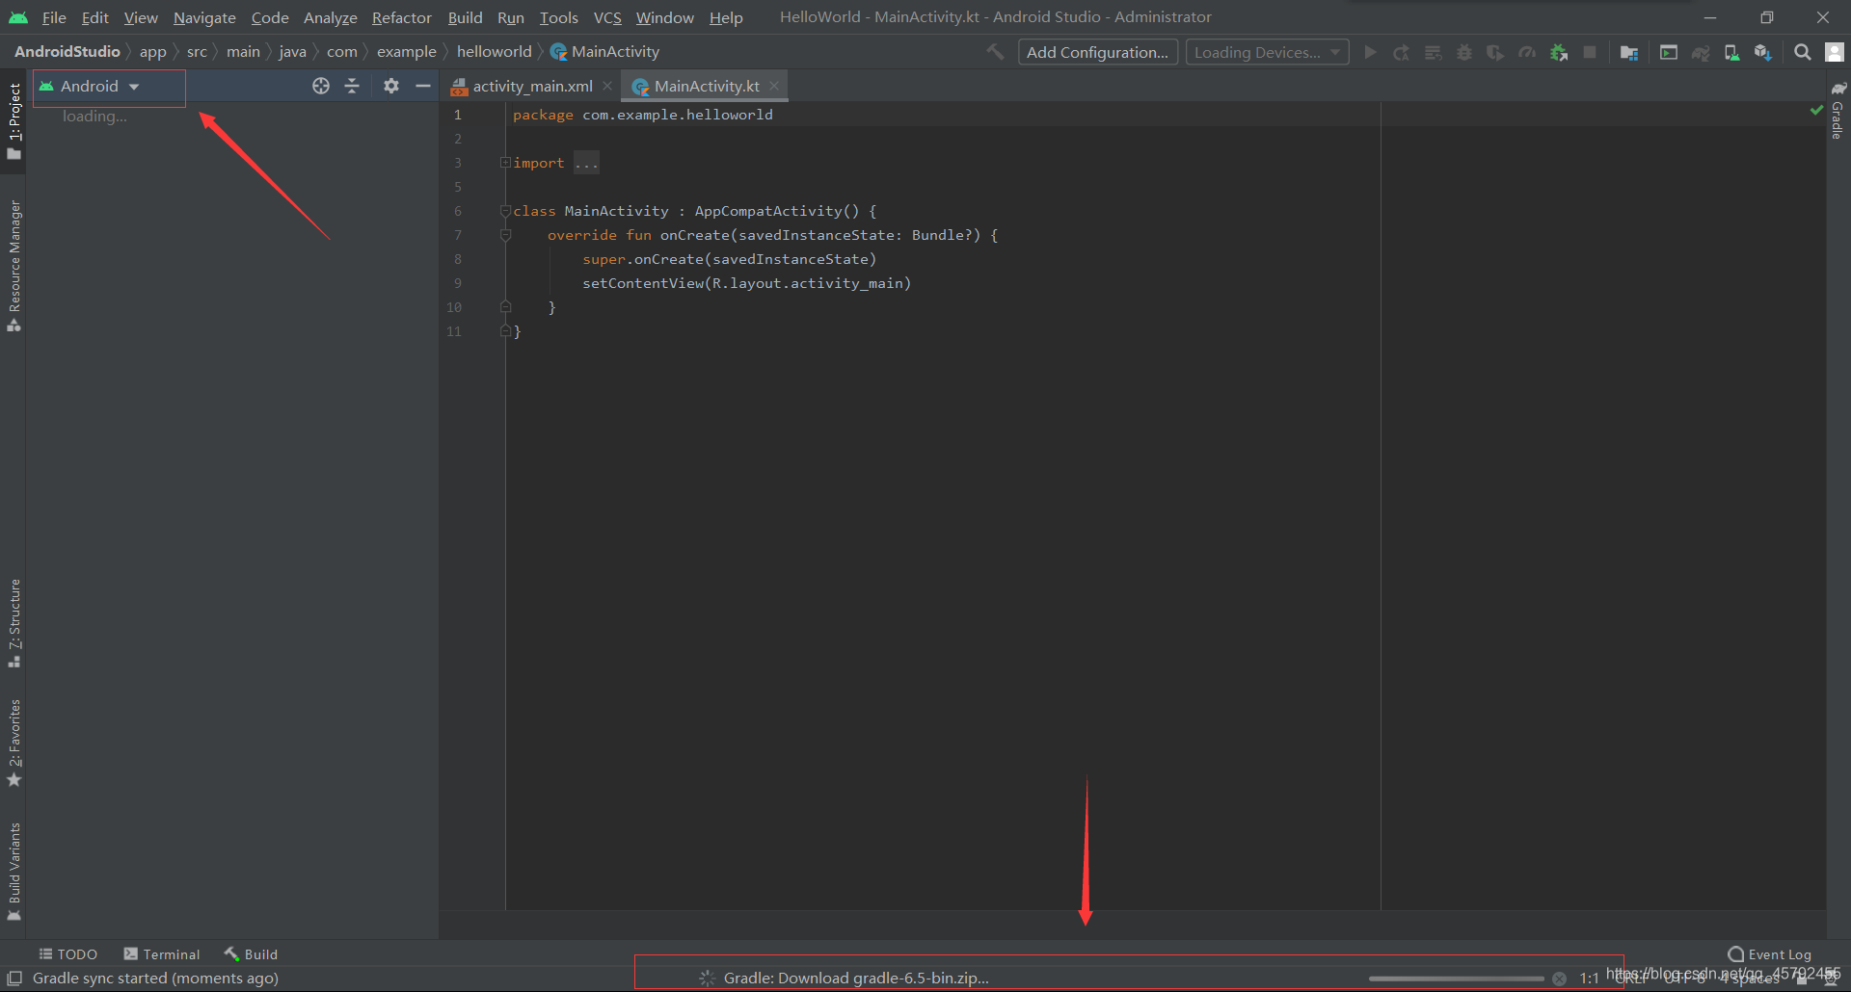Viewport: 1851px width, 992px height.
Task: Open the Analyze menu
Action: (x=330, y=17)
